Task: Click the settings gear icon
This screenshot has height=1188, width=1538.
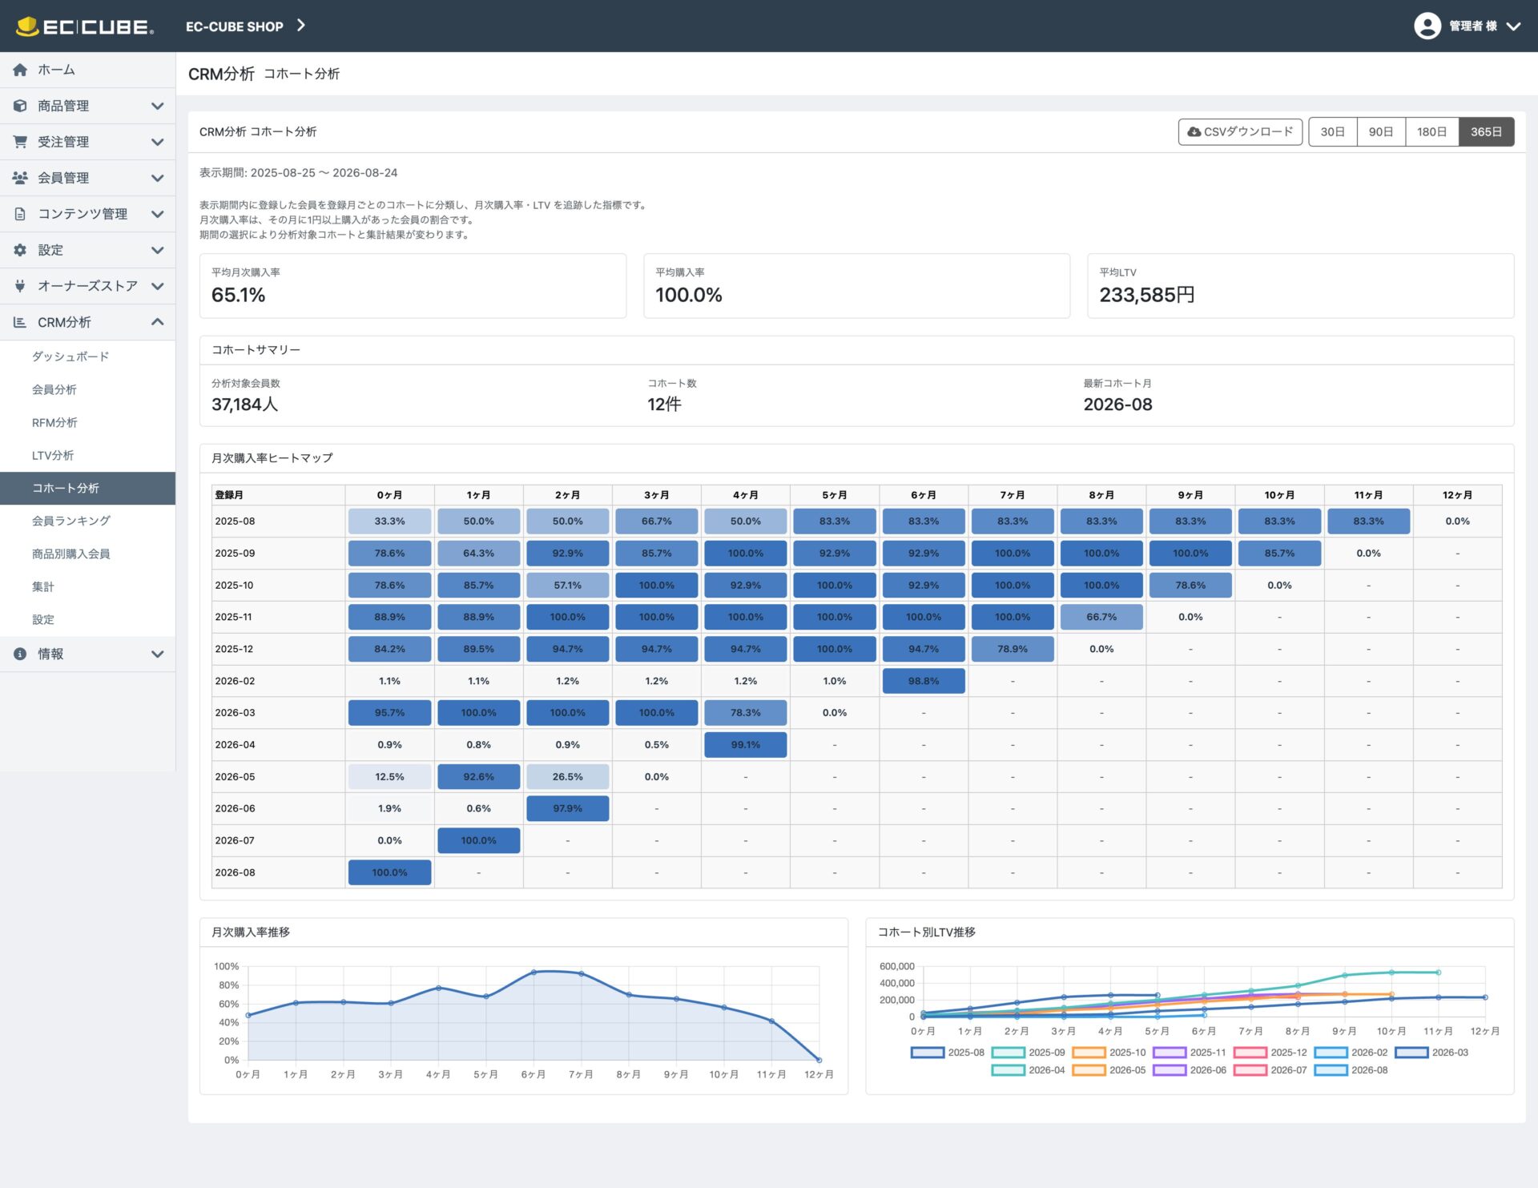Action: point(20,250)
